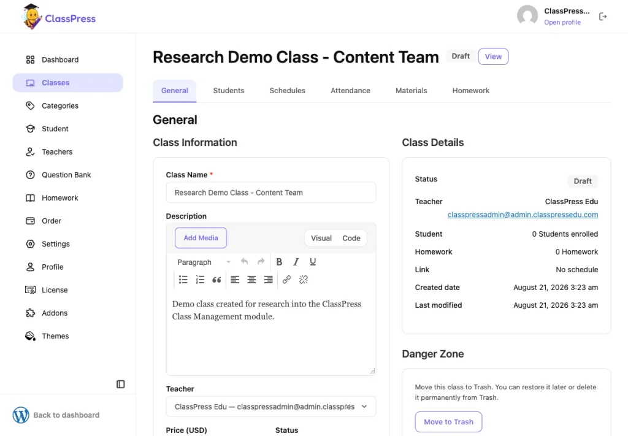This screenshot has width=628, height=436.
Task: Align text left in editor
Action: (x=235, y=280)
